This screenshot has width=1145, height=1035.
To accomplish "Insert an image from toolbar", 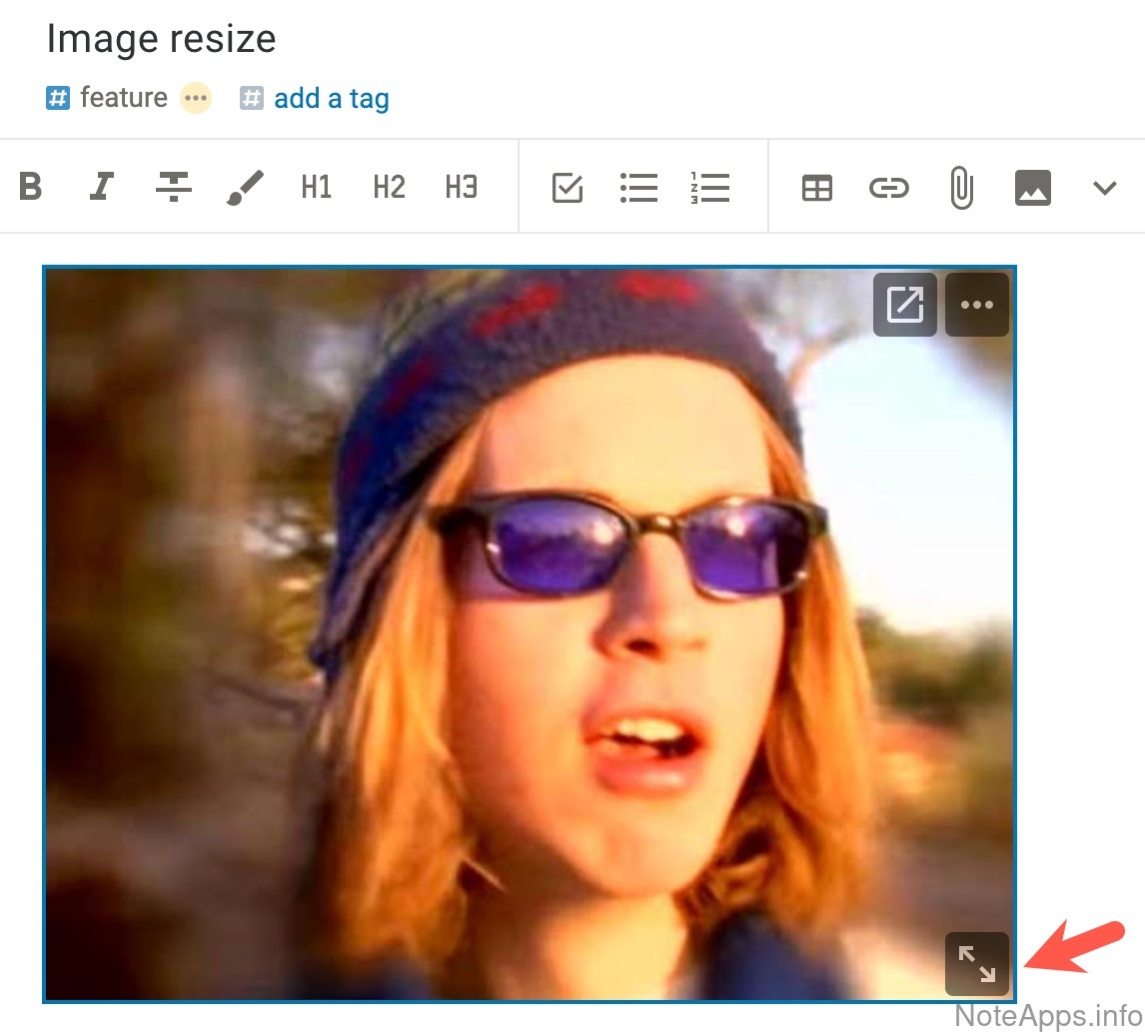I will pyautogui.click(x=1032, y=187).
